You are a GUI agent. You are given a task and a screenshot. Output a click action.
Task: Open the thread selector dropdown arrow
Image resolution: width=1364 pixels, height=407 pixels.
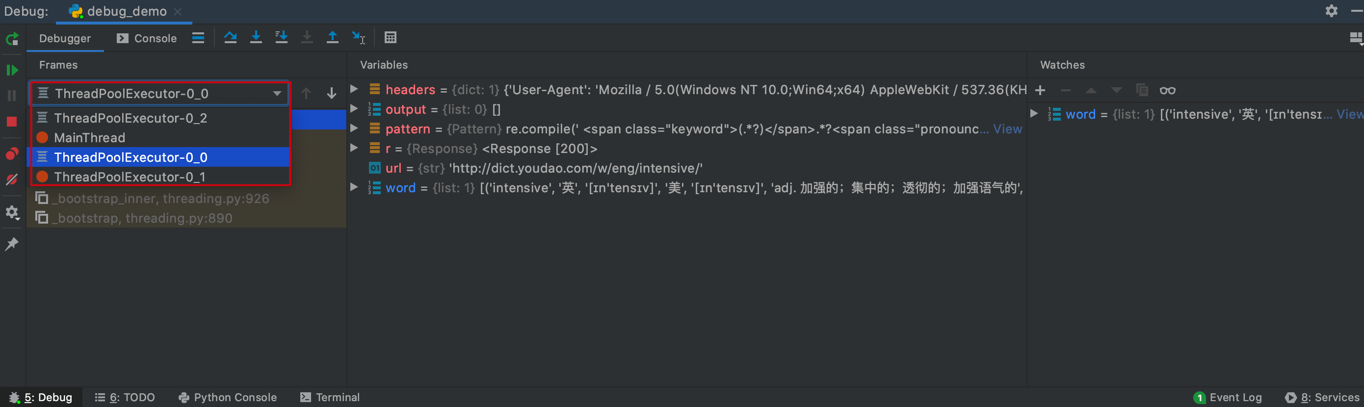[x=277, y=94]
